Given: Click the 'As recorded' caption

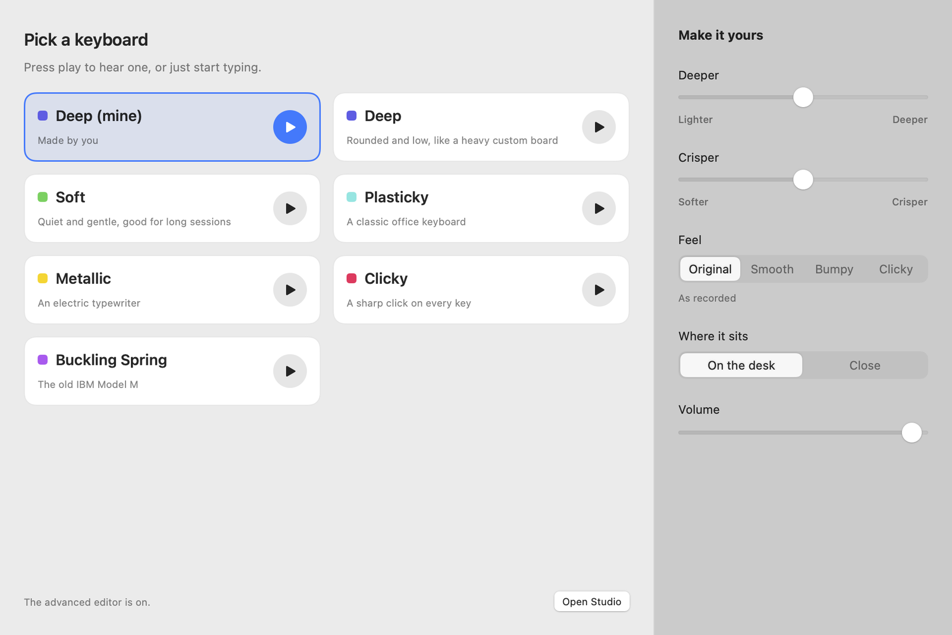Looking at the screenshot, I should [x=707, y=298].
